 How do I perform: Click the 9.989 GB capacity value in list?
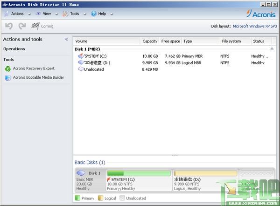pyautogui.click(x=150, y=63)
